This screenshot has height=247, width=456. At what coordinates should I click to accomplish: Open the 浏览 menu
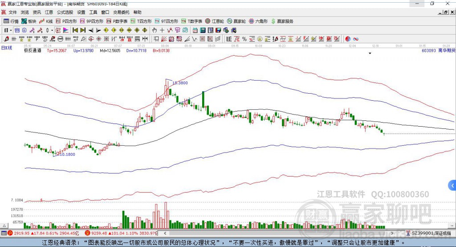click(x=25, y=12)
